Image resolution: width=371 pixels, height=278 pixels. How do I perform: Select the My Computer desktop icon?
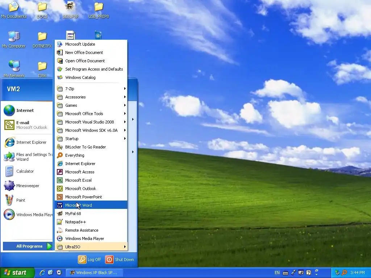coord(14,39)
